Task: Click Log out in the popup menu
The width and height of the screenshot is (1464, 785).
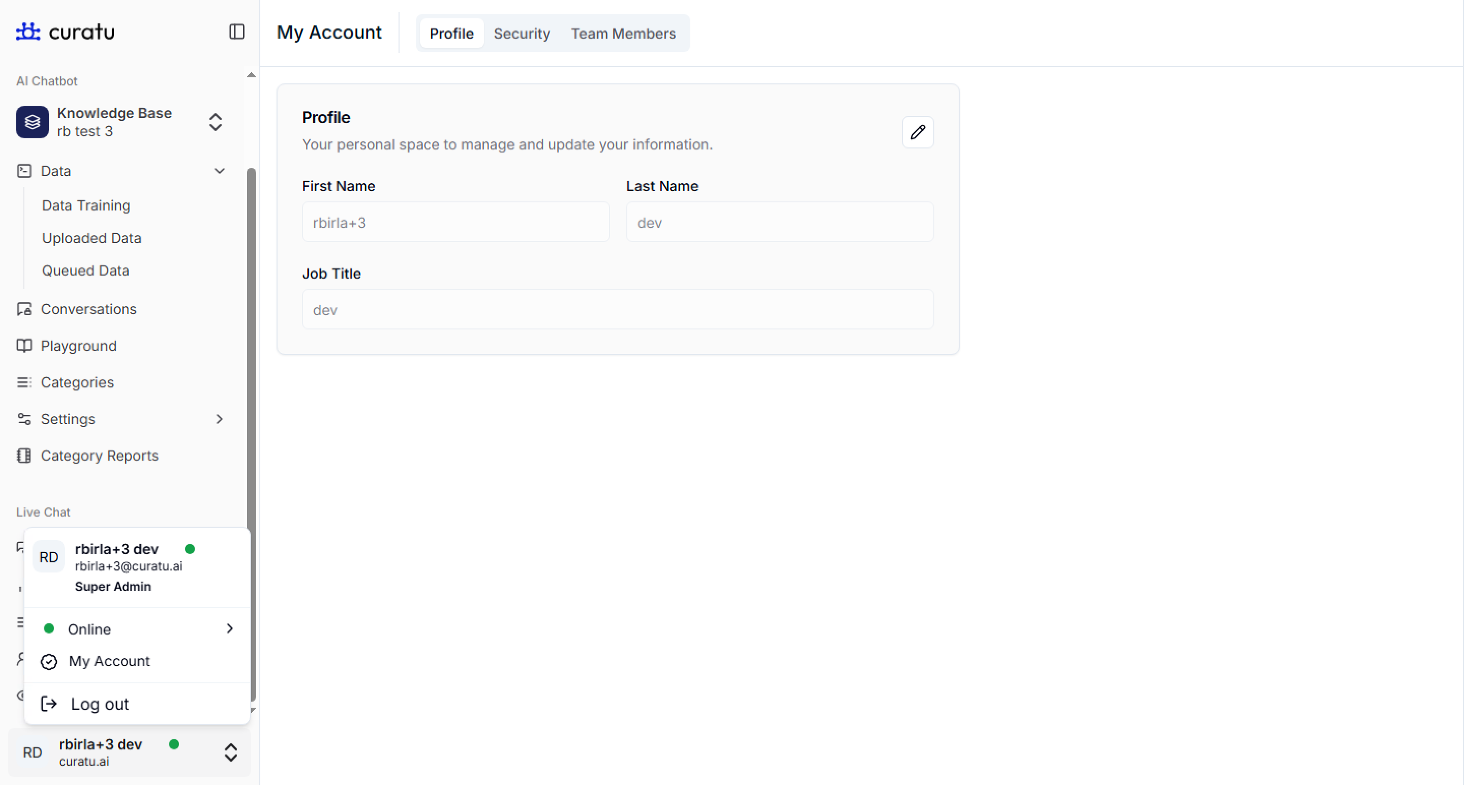Action: [x=100, y=704]
